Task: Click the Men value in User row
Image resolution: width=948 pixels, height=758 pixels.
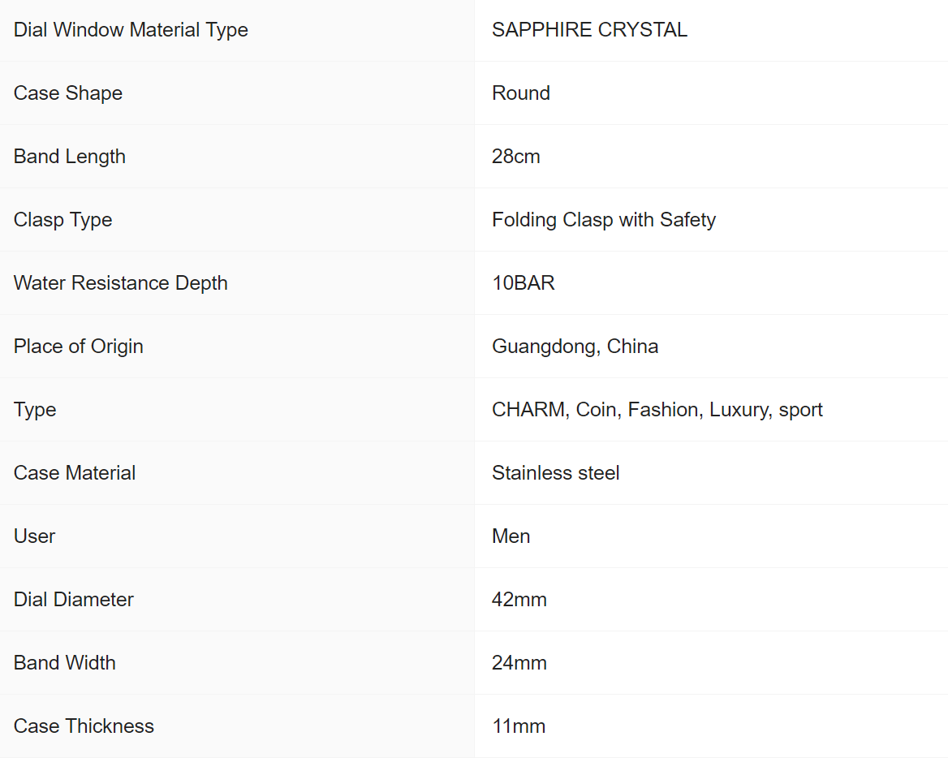Action: click(511, 536)
